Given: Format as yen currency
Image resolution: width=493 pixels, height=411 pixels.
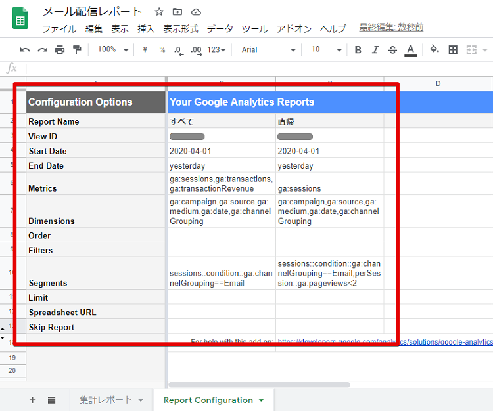Looking at the screenshot, I should (x=145, y=49).
